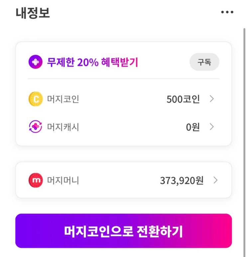Tap the 머지코인으로 전환하기 button
Viewport: 247px width, 257px height.
[x=123, y=231]
